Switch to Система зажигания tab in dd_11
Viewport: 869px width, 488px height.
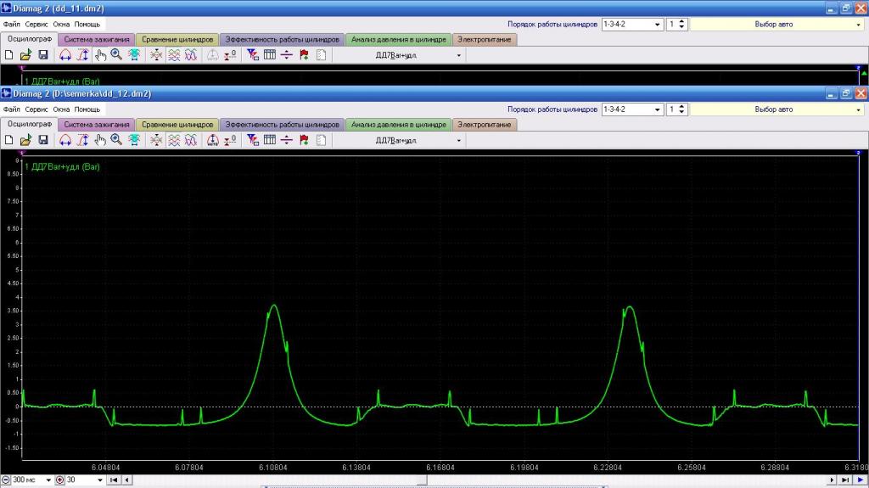pos(97,39)
